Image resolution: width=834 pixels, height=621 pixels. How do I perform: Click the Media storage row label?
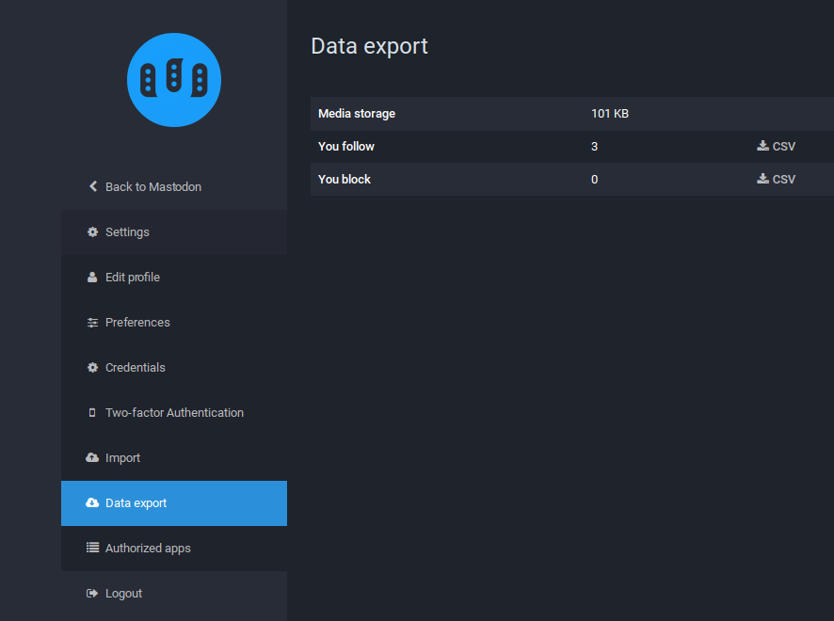tap(357, 114)
